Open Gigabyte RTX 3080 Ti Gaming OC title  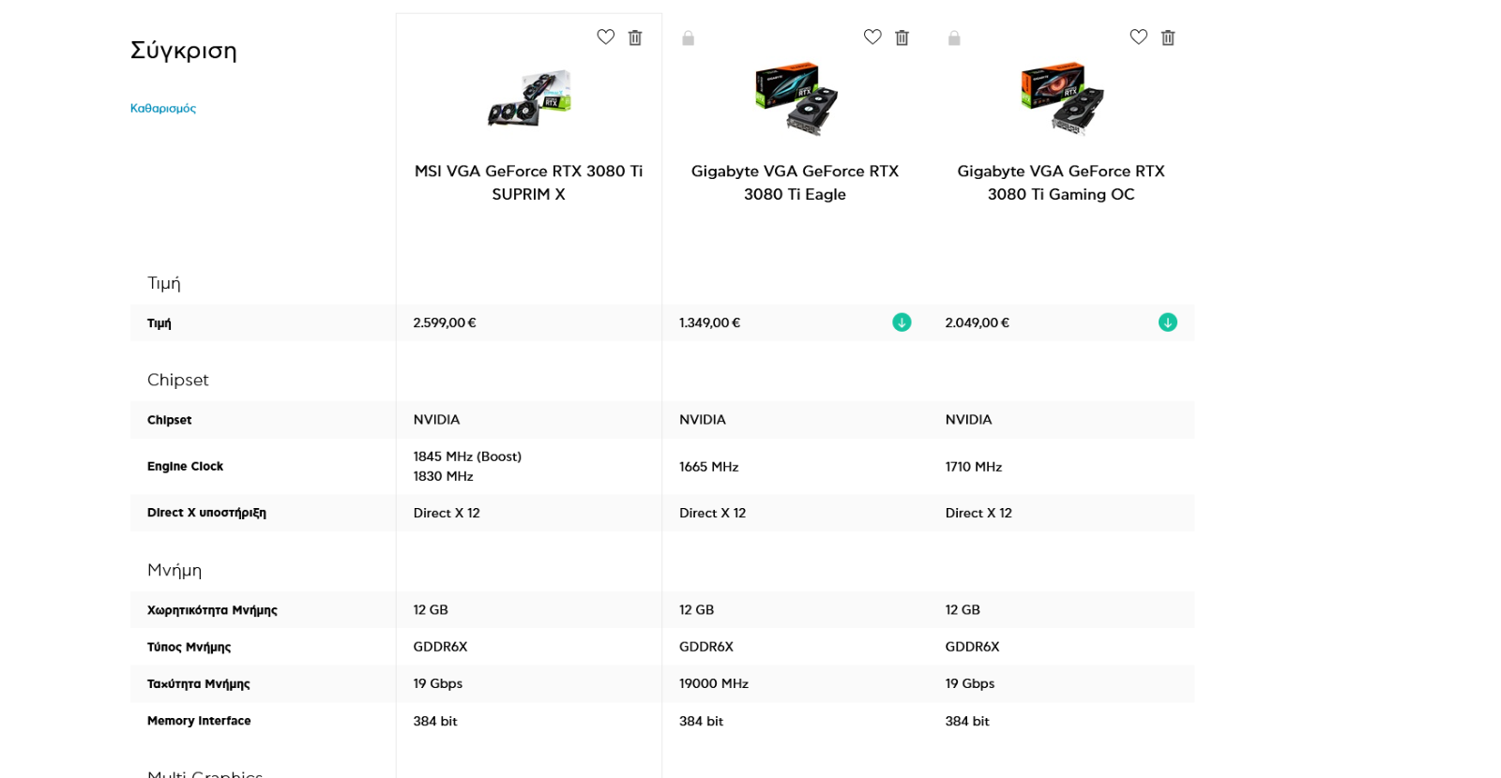(1061, 183)
